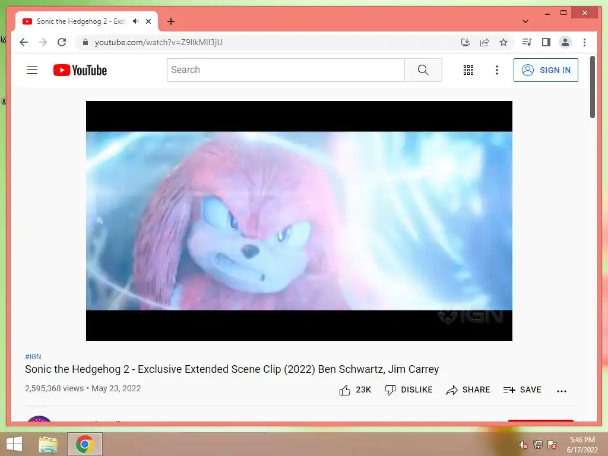
Task: Click the SIGN IN button
Action: click(x=546, y=70)
